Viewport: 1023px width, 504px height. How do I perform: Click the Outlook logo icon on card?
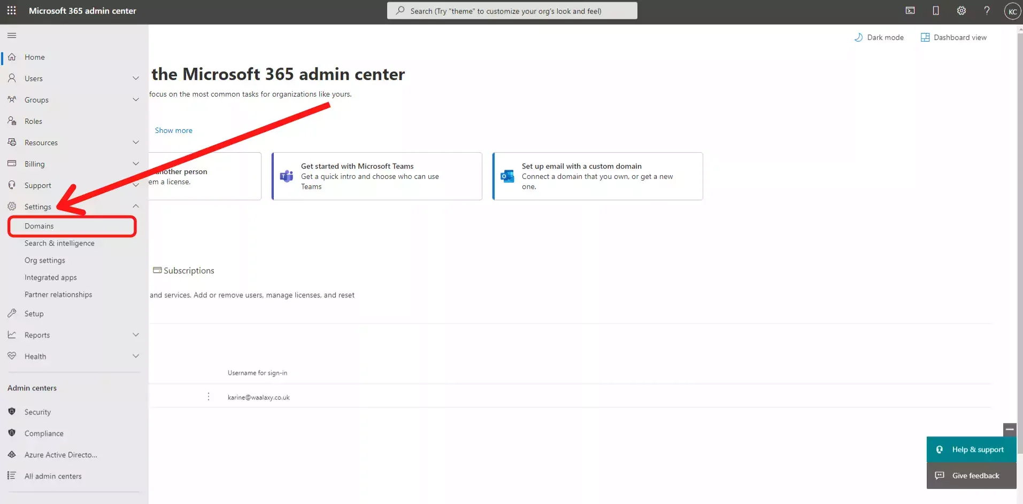point(507,176)
